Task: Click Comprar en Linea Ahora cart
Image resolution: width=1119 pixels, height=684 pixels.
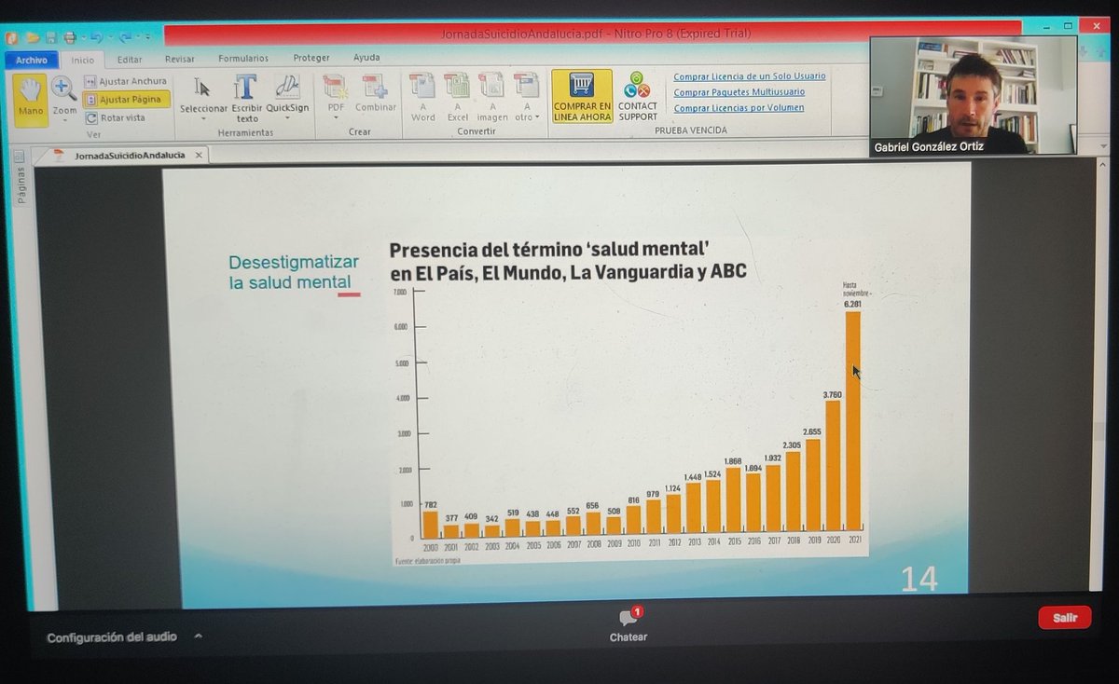Action: 582,96
